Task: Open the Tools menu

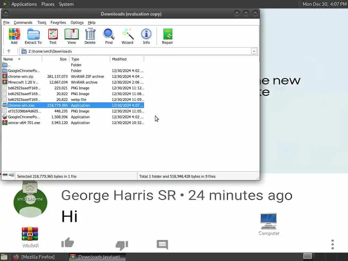Action: (x=42, y=22)
